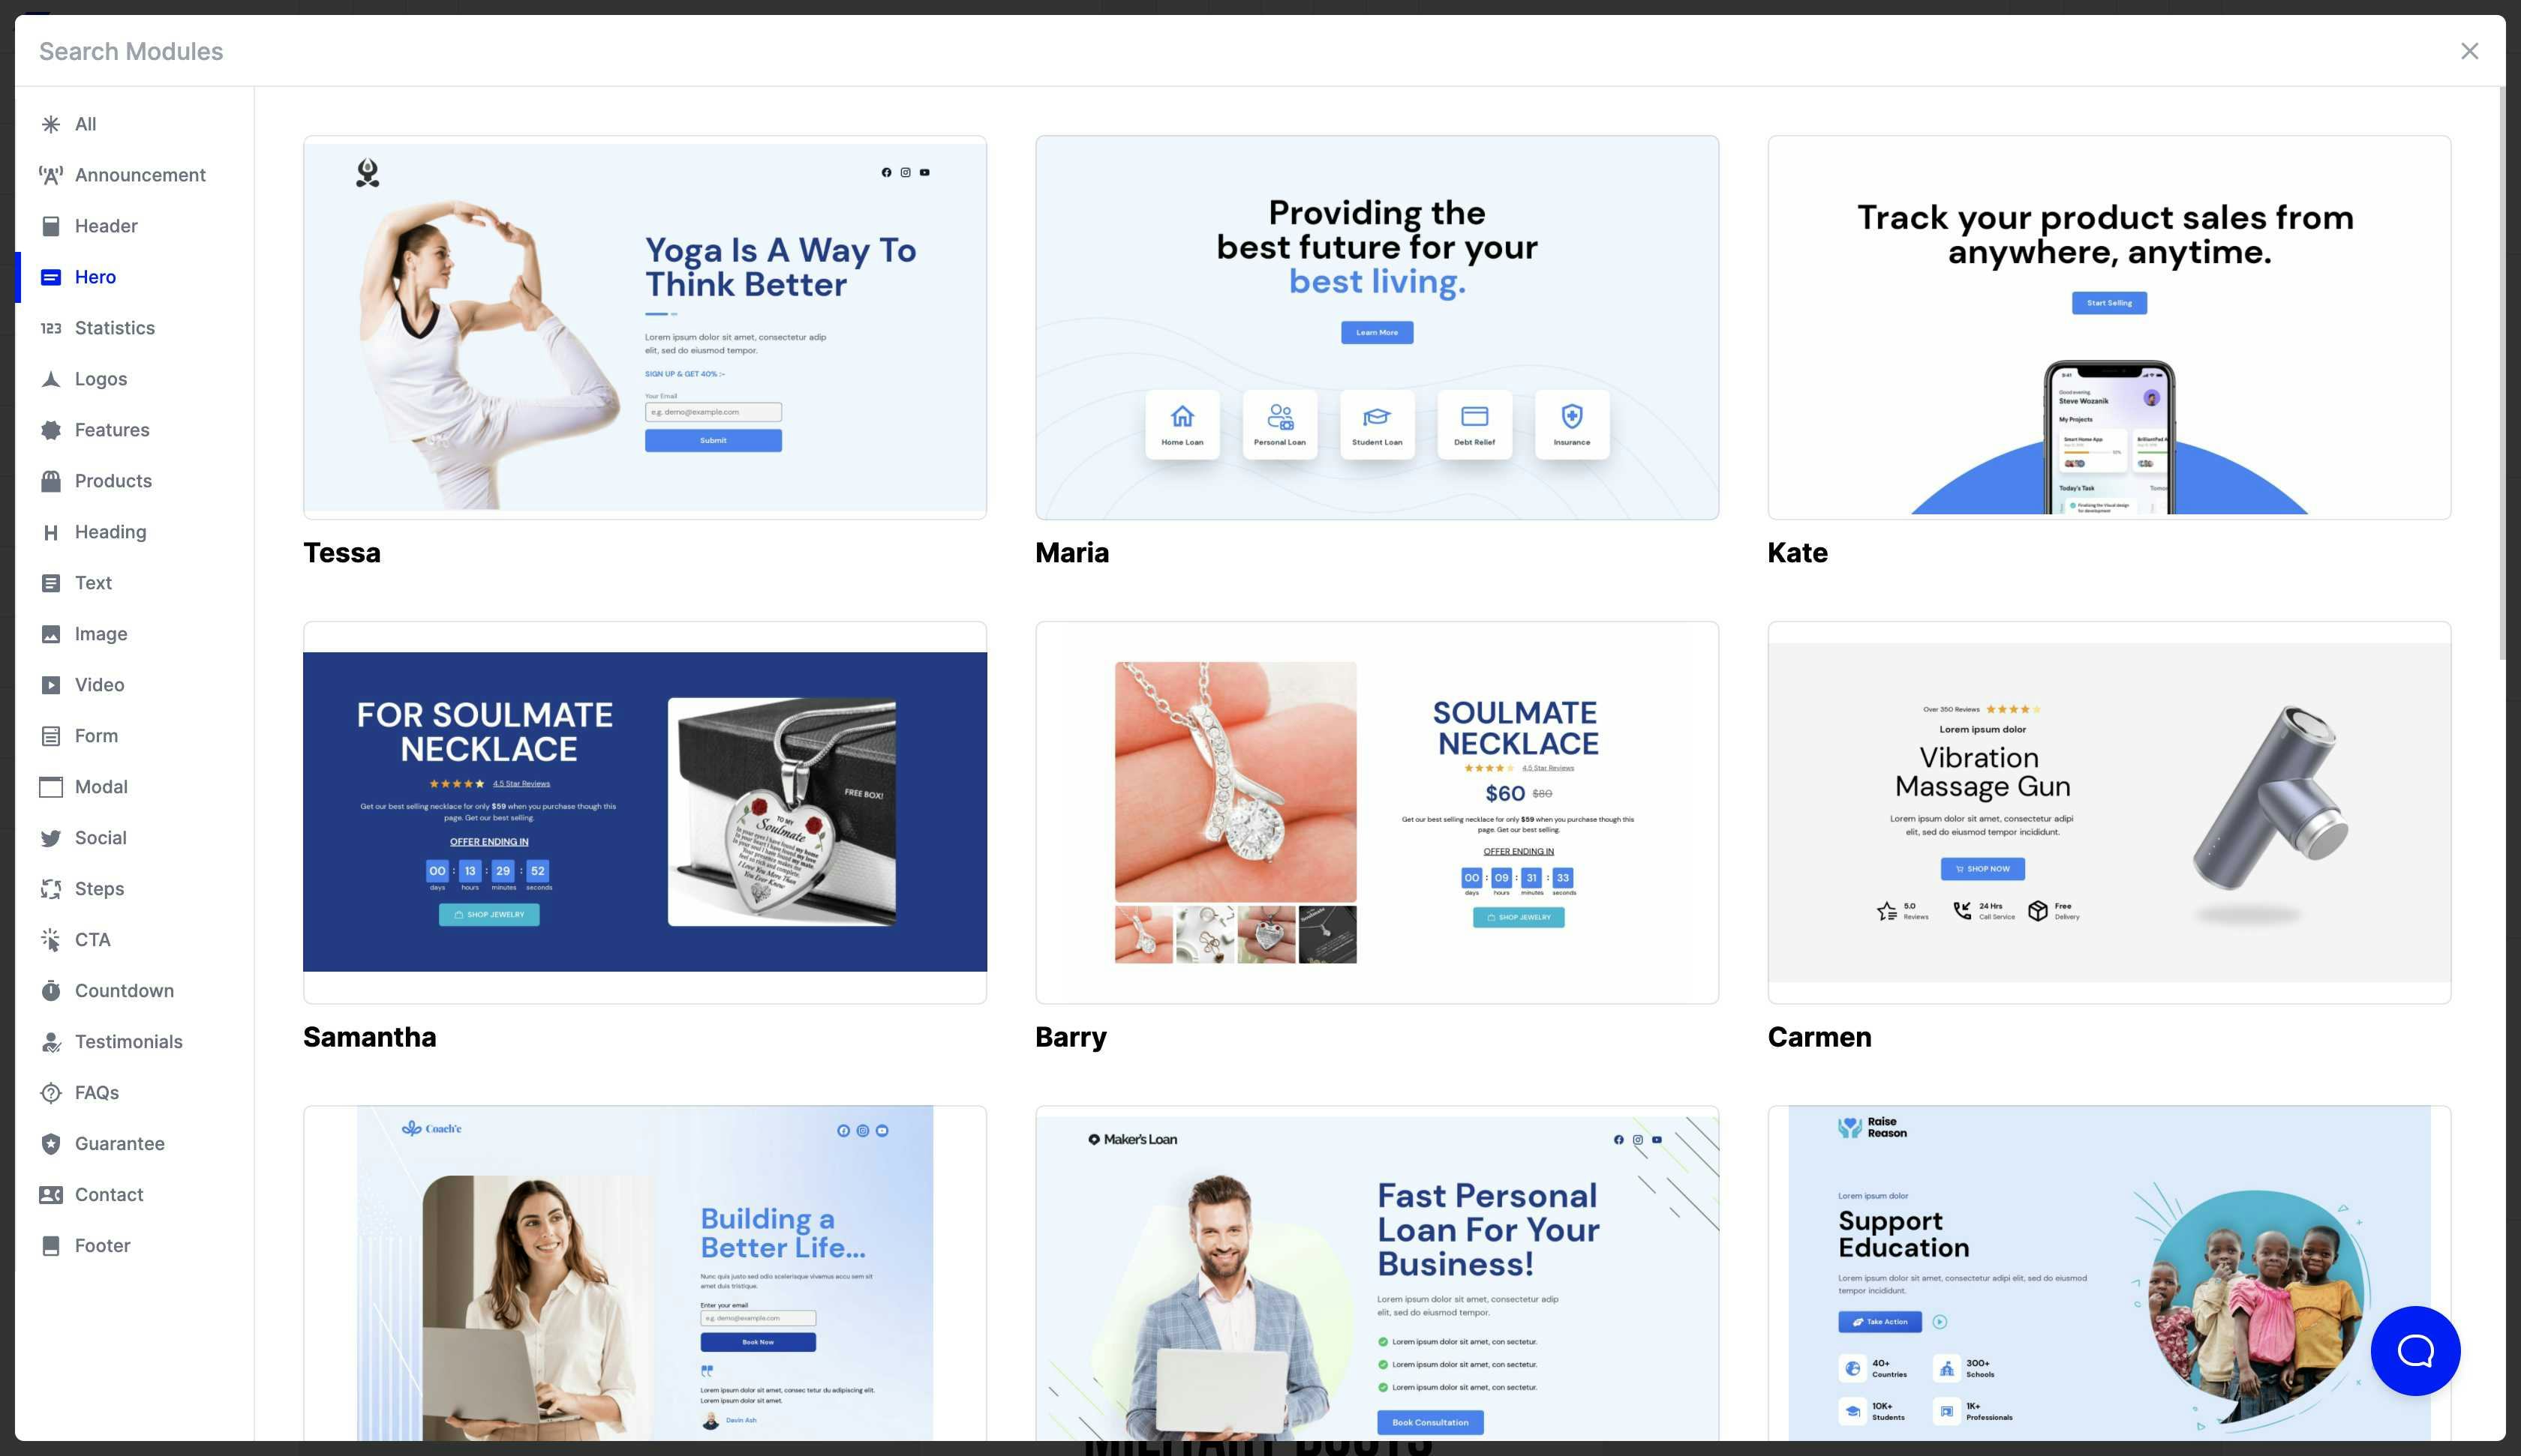Select the Guarantee icon in sidebar
The width and height of the screenshot is (2521, 1456).
52,1143
